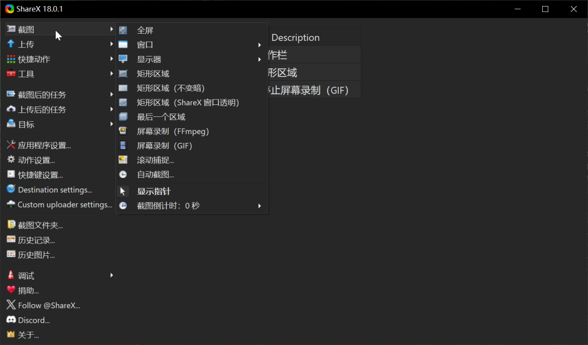
Task: Select the hotkey row mentioning 屏幕录制（GIF）
Action: tap(314, 90)
